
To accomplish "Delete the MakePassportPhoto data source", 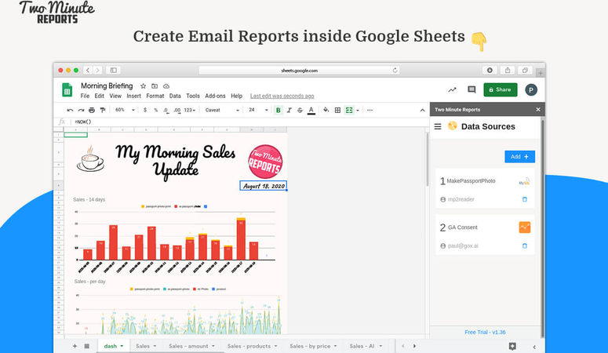I will coord(525,199).
